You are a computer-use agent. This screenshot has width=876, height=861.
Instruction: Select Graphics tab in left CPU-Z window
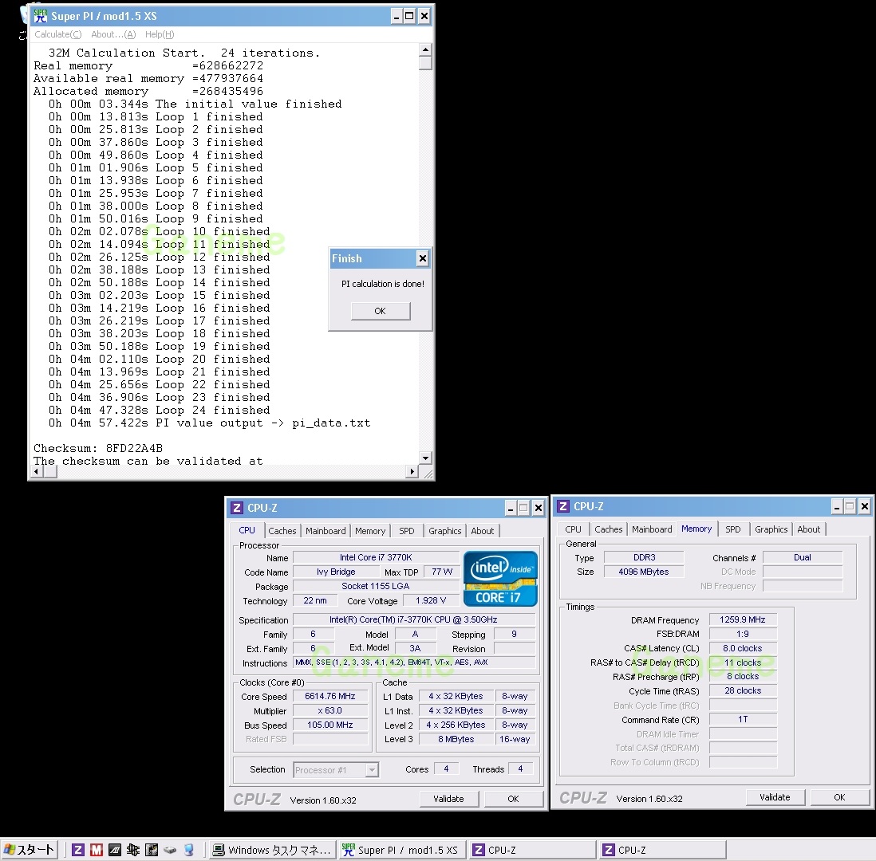click(445, 531)
